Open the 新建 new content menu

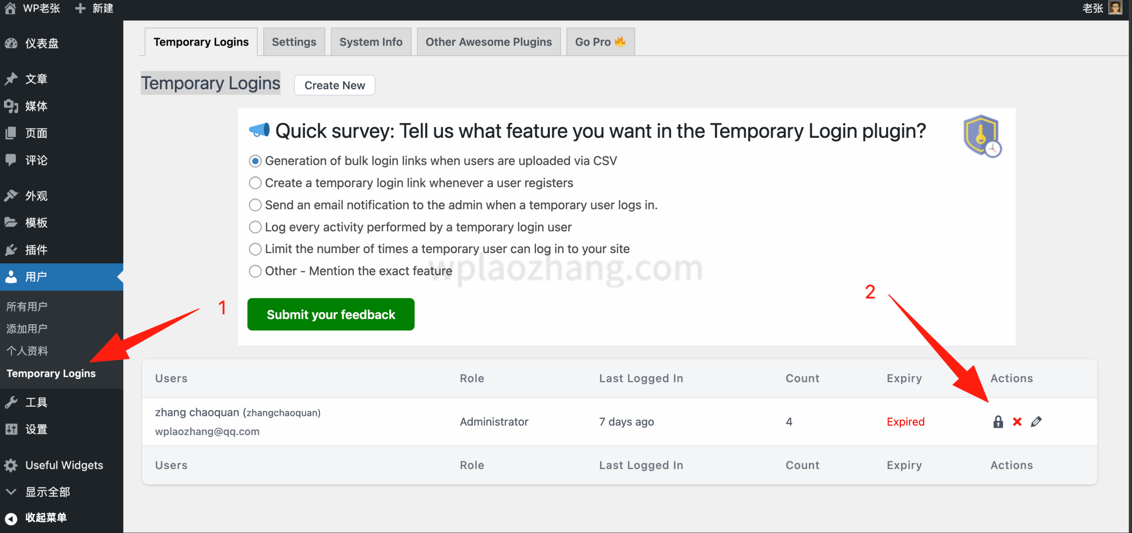pos(95,8)
